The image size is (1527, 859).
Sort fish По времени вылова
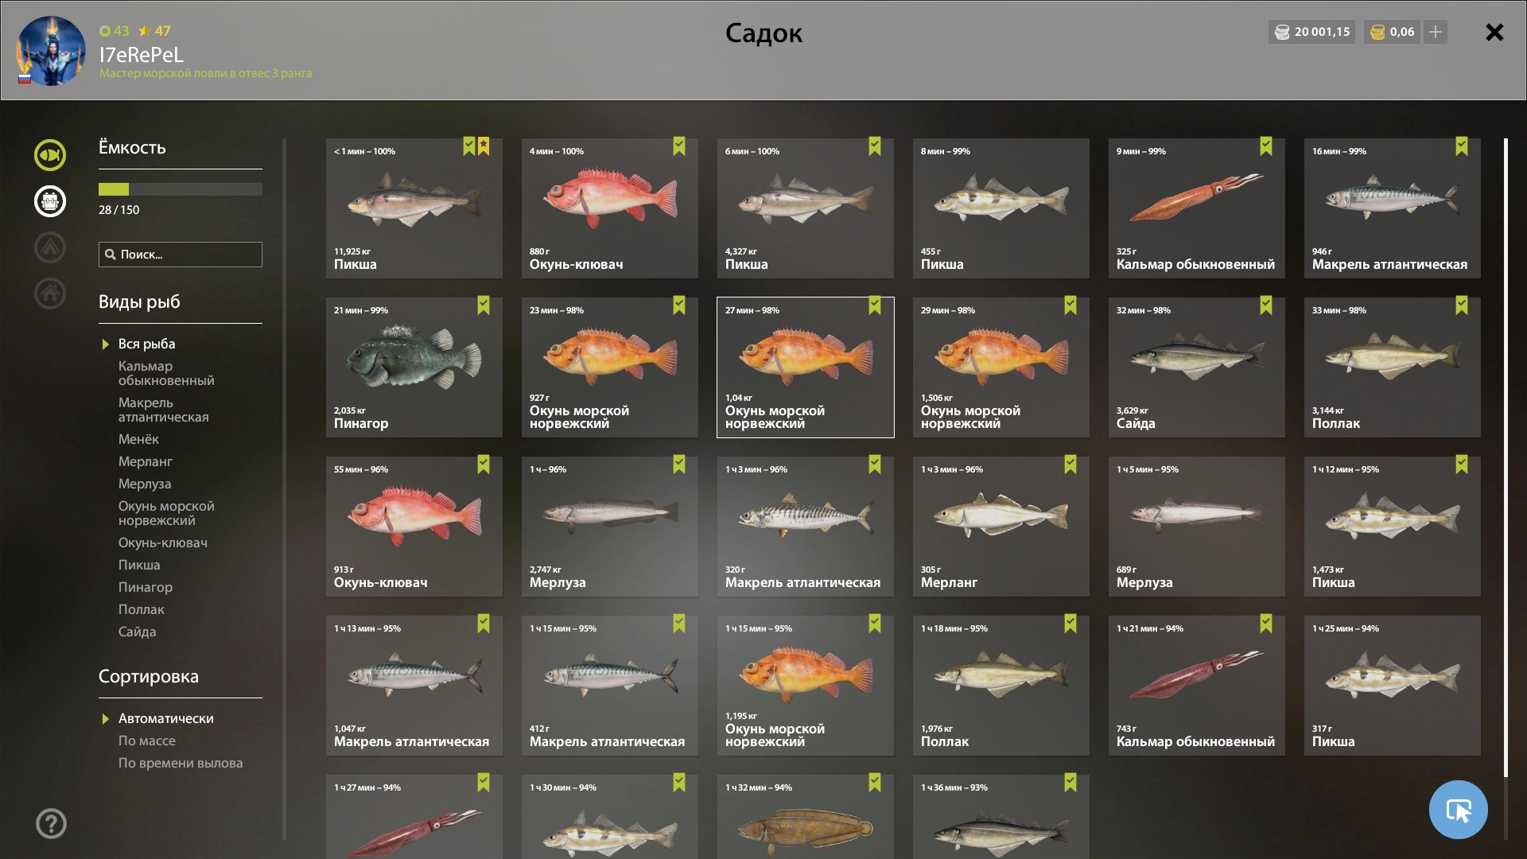point(181,763)
